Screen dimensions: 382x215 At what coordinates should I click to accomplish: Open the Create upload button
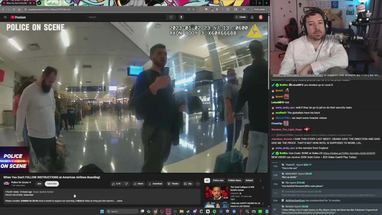click(240, 17)
